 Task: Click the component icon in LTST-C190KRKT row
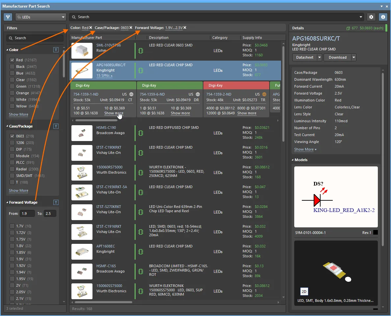tap(141, 153)
